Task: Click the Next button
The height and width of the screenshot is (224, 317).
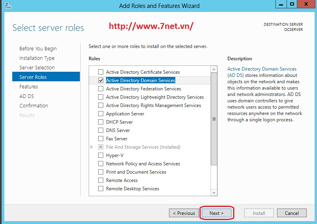Action: [x=216, y=213]
